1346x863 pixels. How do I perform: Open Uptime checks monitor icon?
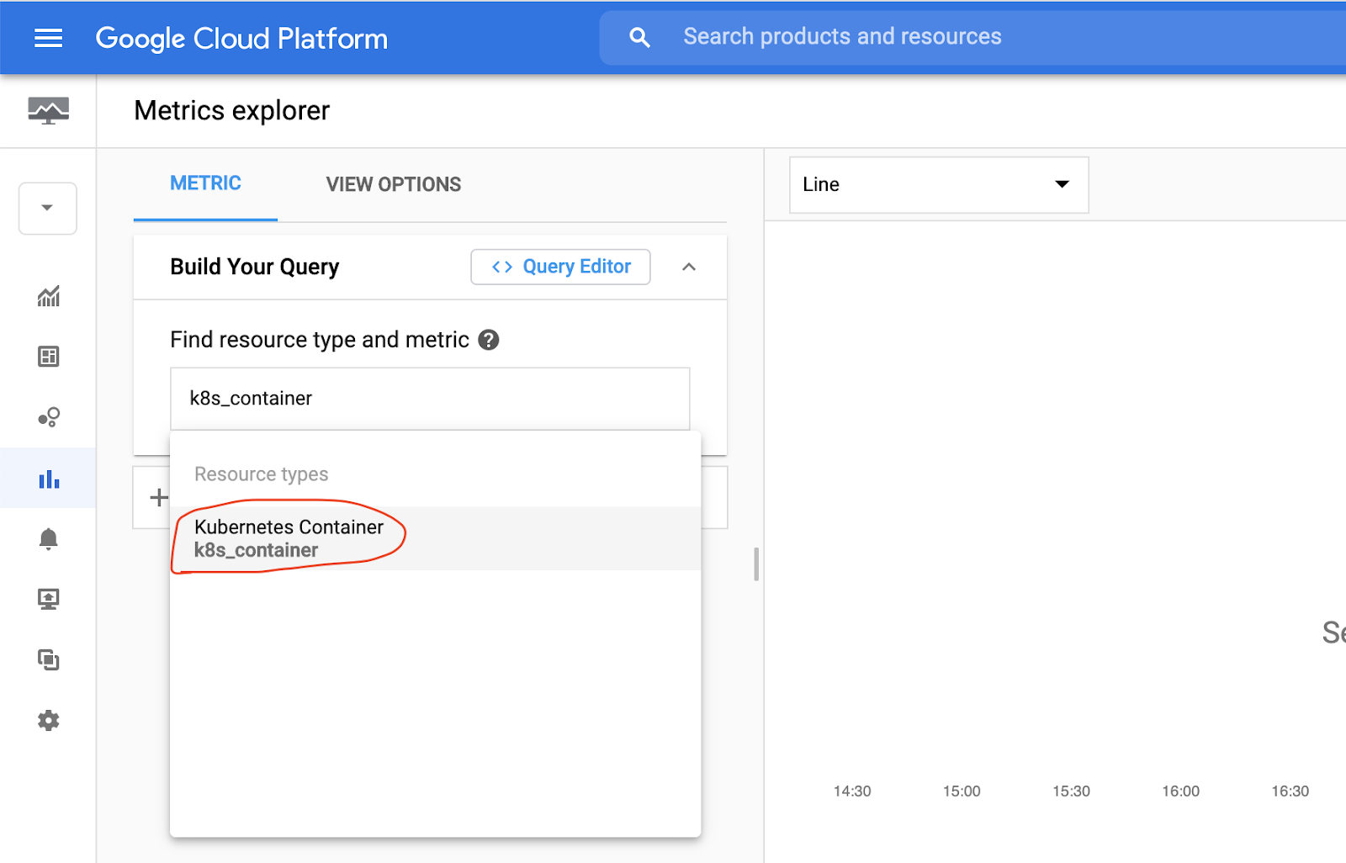pos(48,599)
